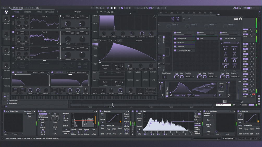Click Phase Plant Save icon

coord(173,19)
